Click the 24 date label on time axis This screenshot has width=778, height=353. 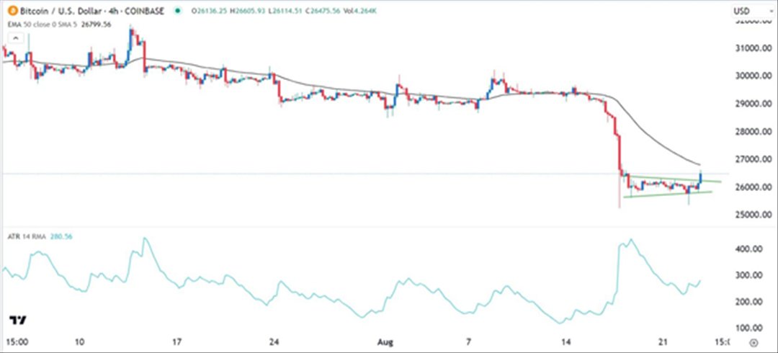[x=274, y=343]
